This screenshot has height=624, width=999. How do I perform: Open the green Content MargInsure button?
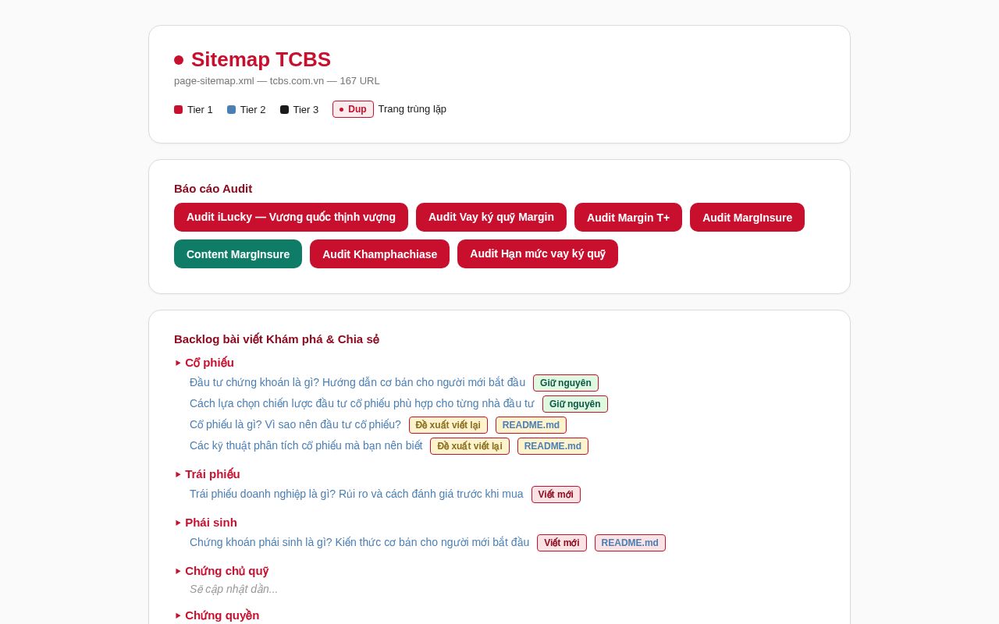coord(238,254)
